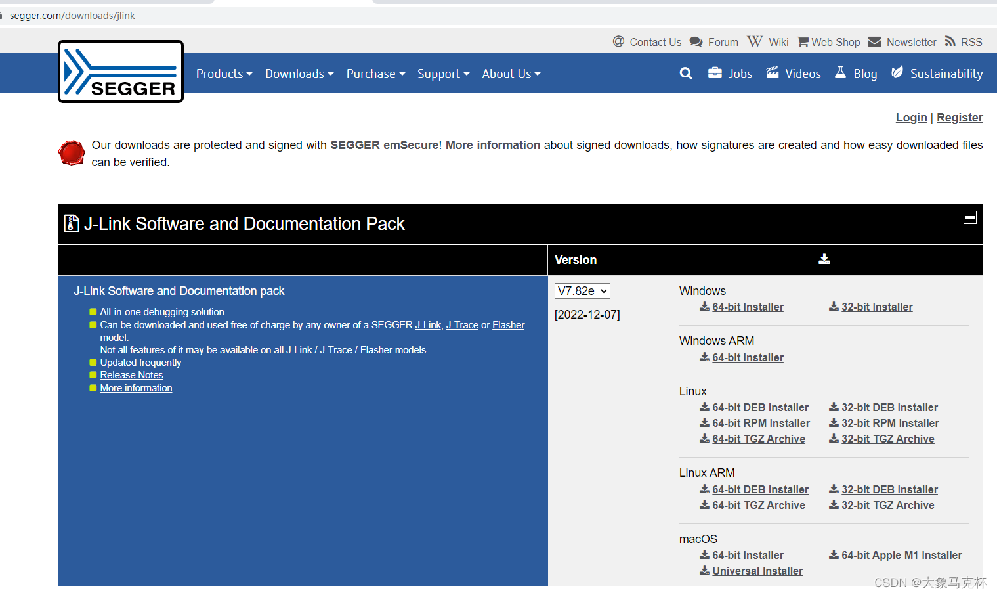The image size is (997, 595).
Task: Collapse the J-Link Software pack section
Action: [x=969, y=217]
